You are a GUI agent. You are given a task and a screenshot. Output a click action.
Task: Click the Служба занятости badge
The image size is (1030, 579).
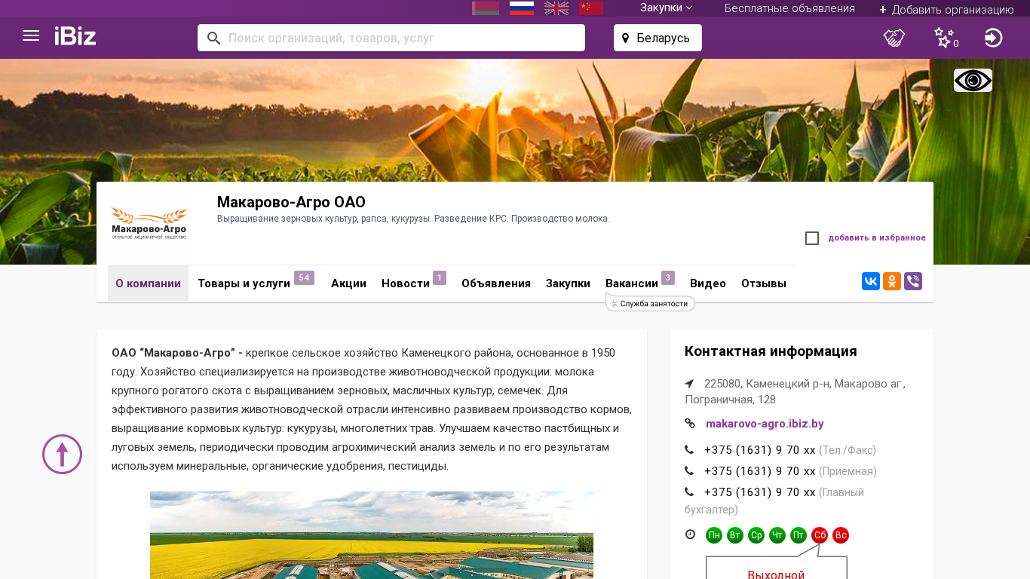click(650, 303)
